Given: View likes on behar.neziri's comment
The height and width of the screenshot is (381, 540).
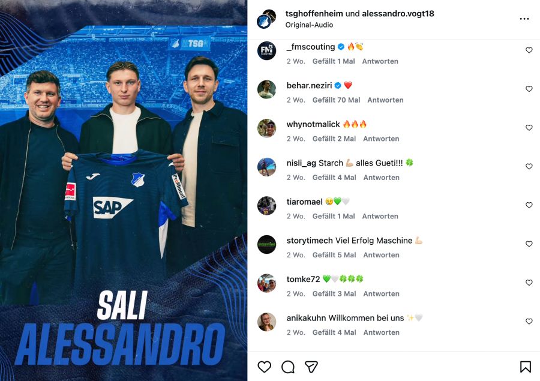Looking at the screenshot, I should [x=336, y=100].
